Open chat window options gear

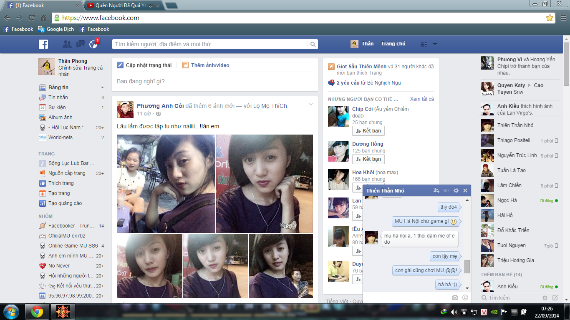(x=456, y=190)
